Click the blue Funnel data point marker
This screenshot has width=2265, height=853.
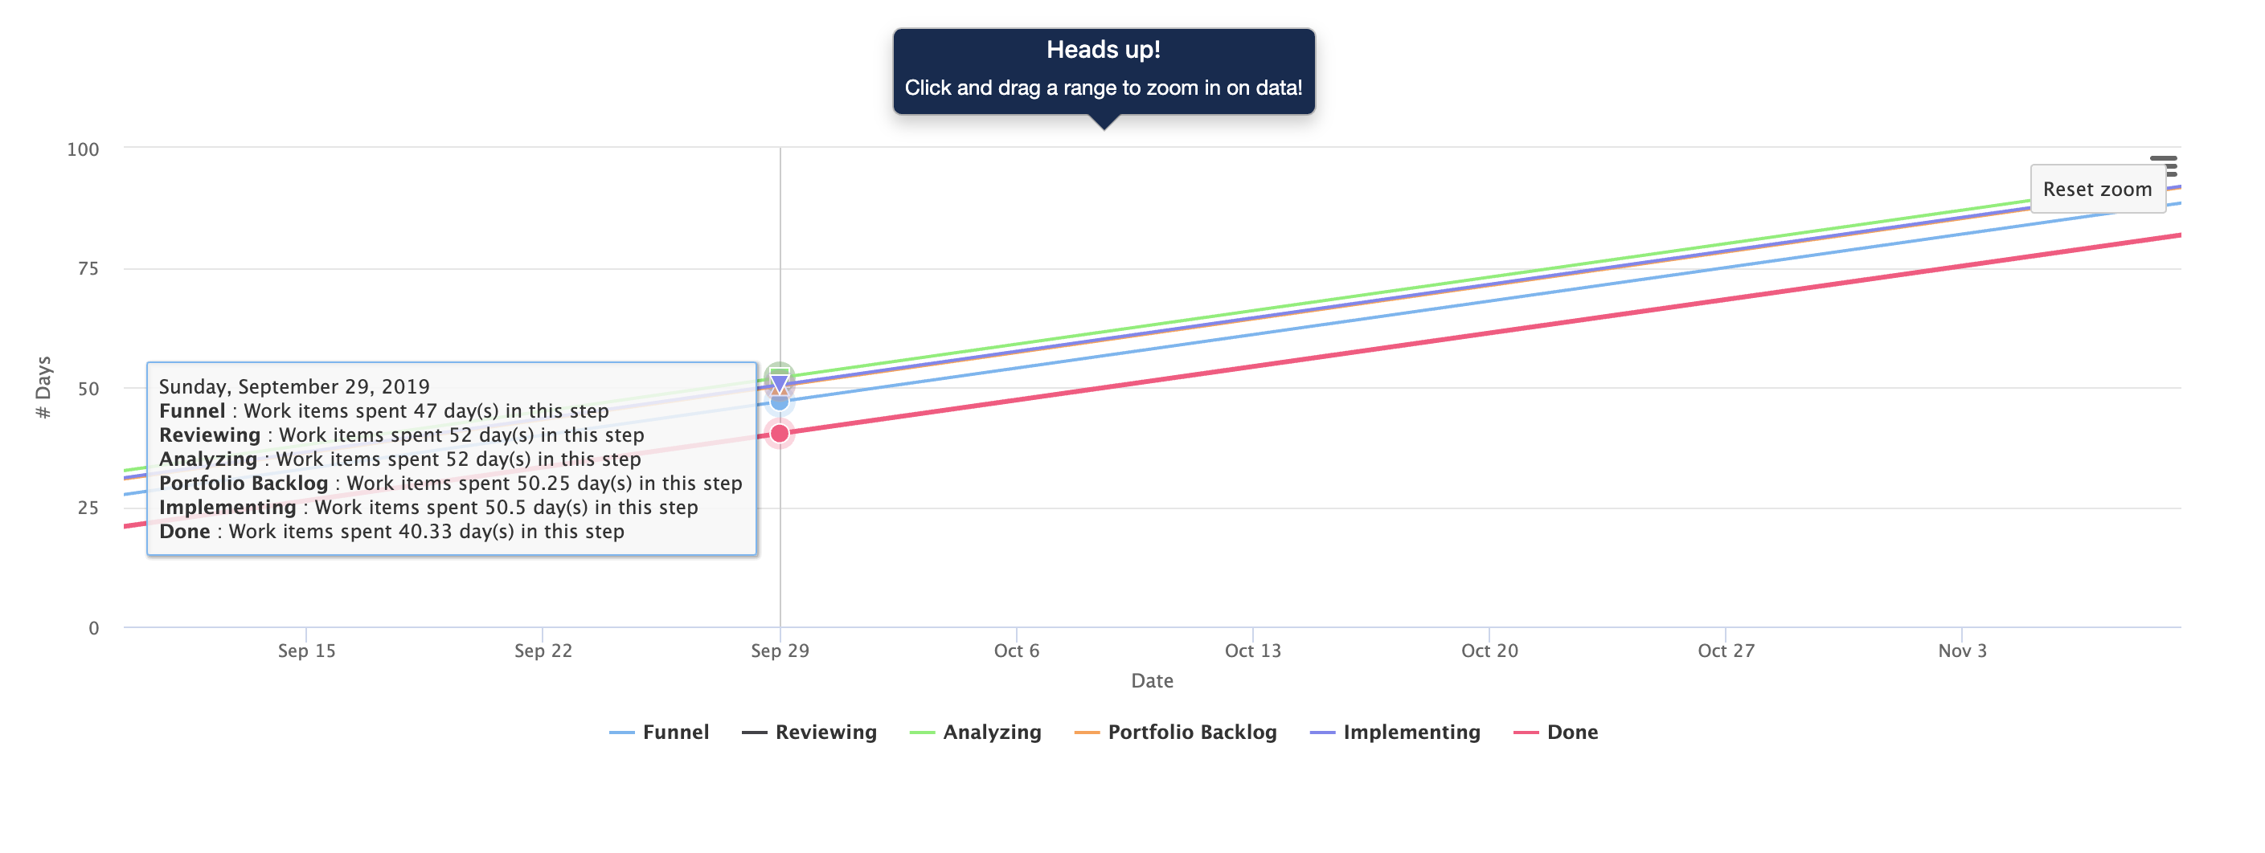779,402
